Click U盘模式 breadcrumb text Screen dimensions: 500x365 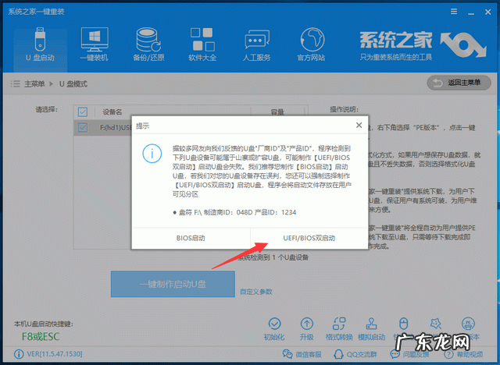click(x=73, y=84)
